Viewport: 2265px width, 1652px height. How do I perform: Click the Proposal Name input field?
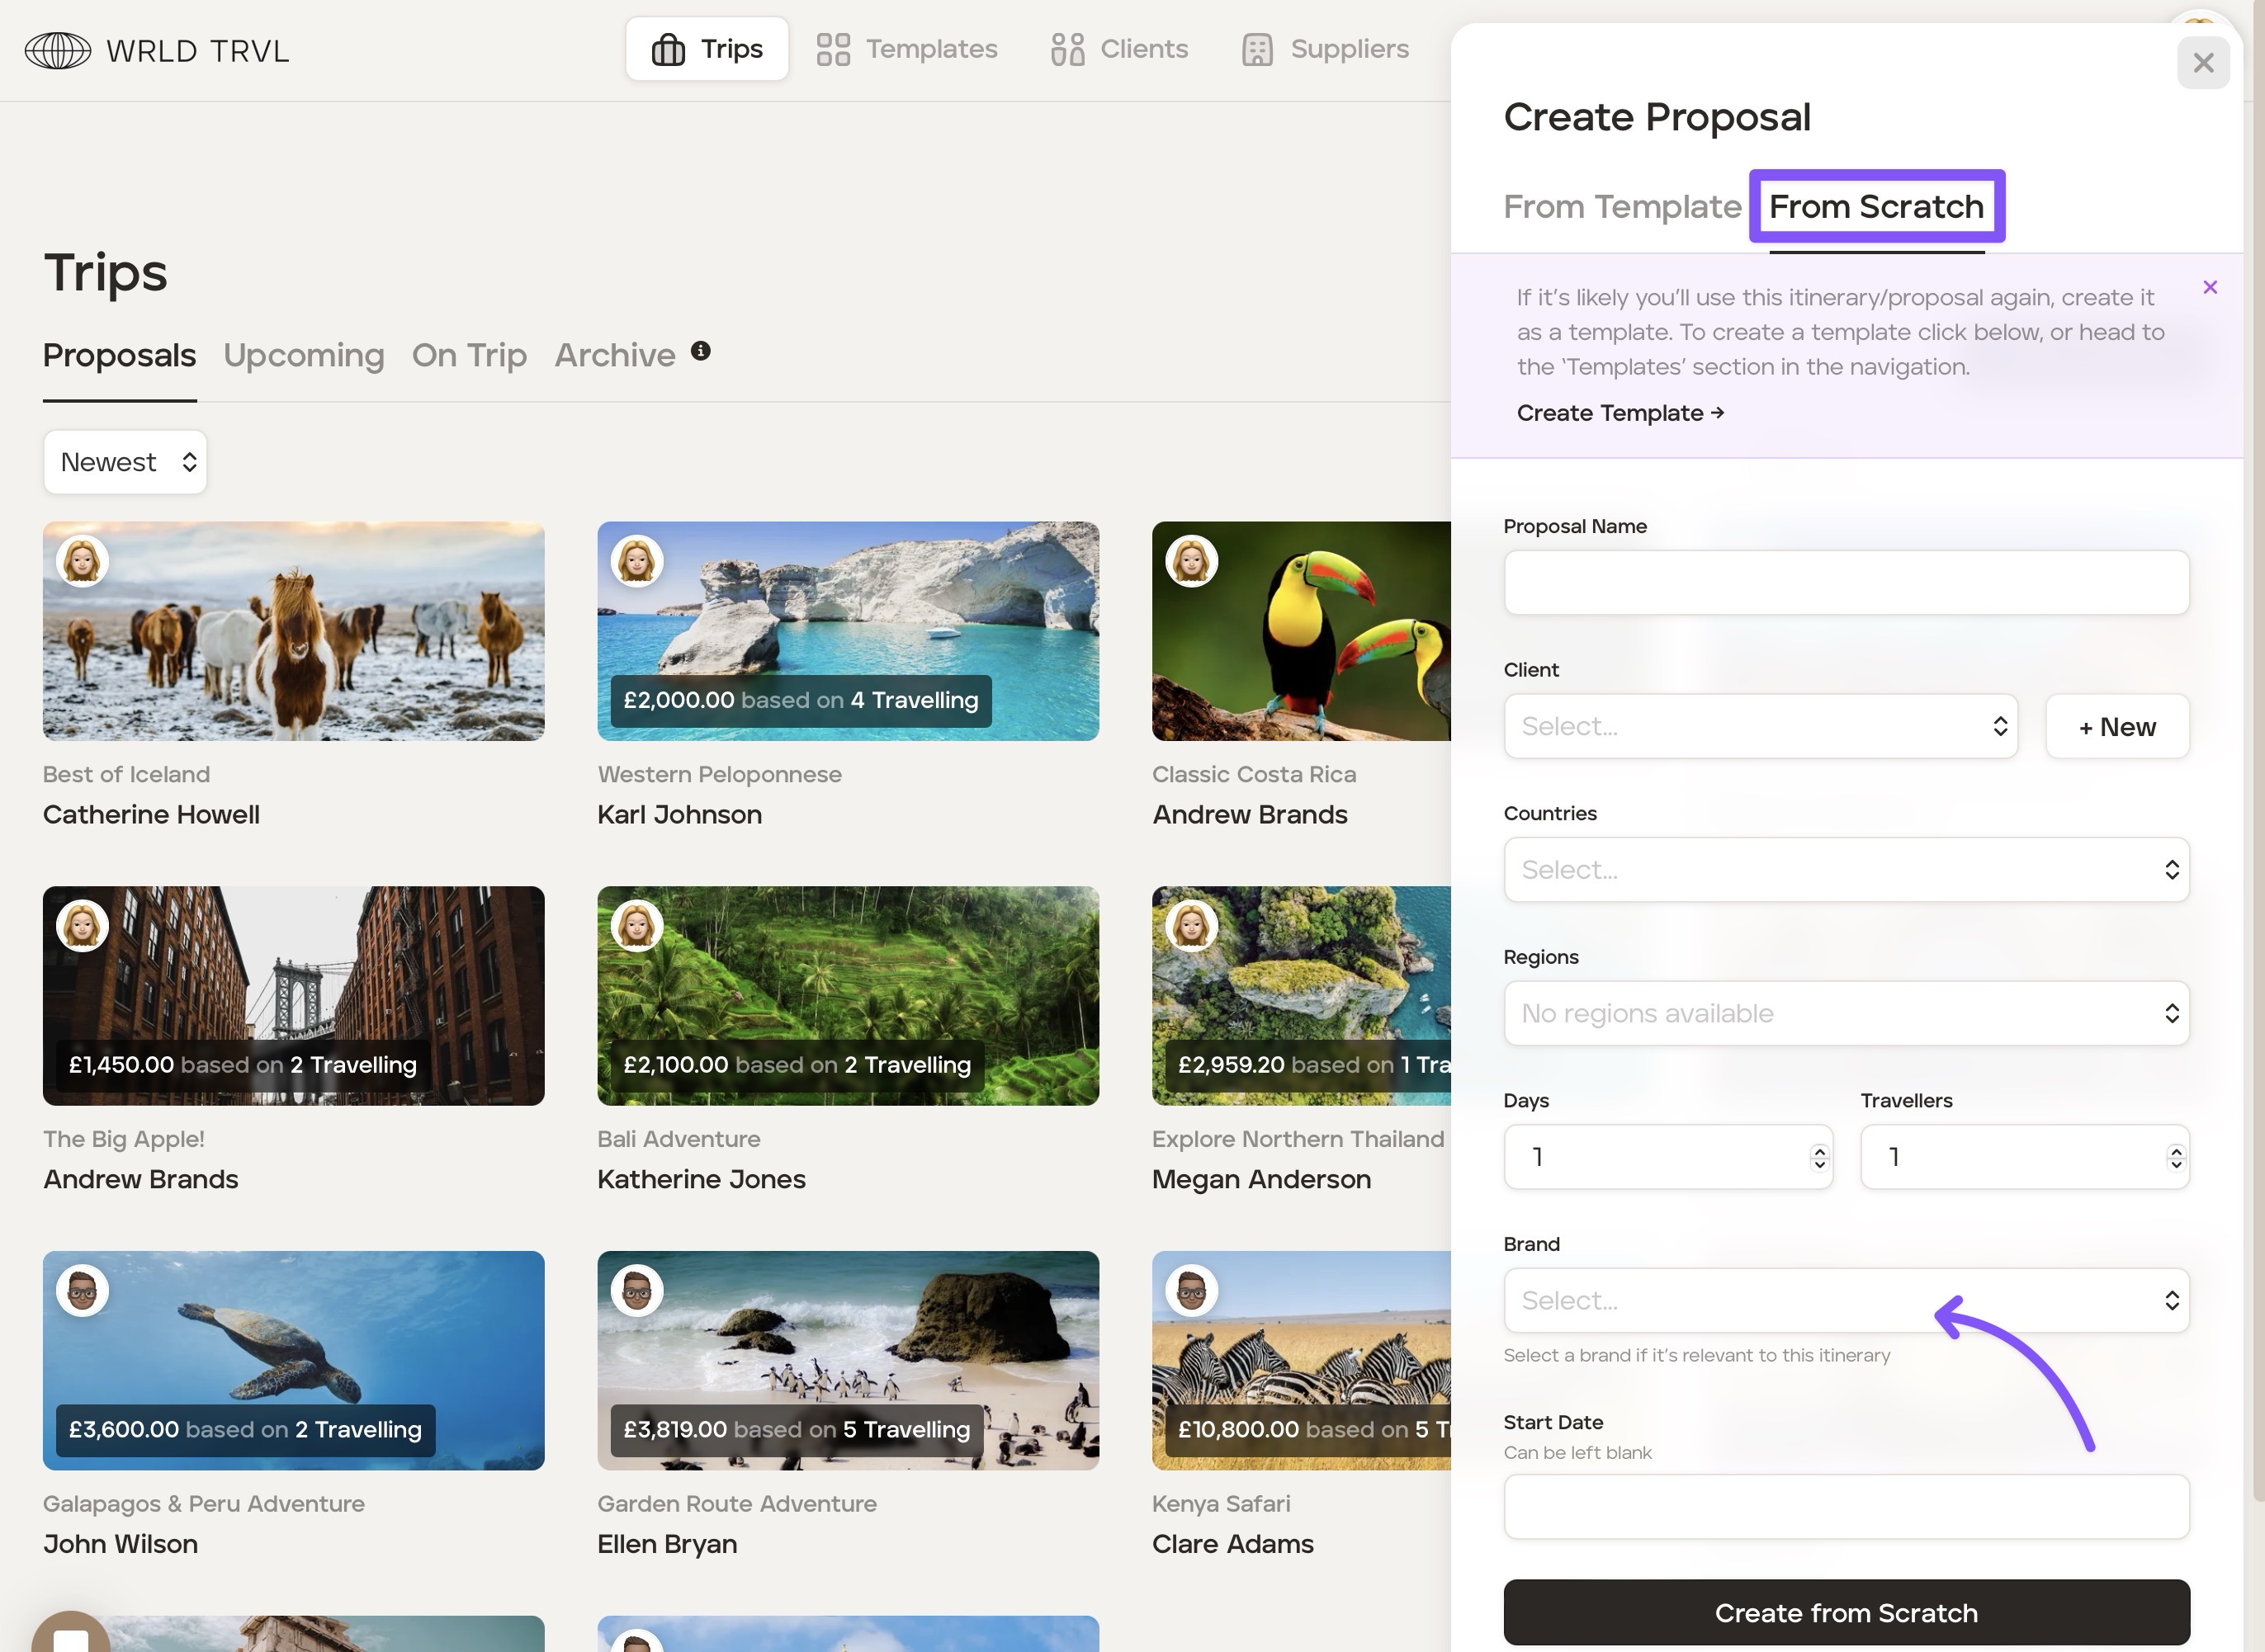coord(1846,583)
